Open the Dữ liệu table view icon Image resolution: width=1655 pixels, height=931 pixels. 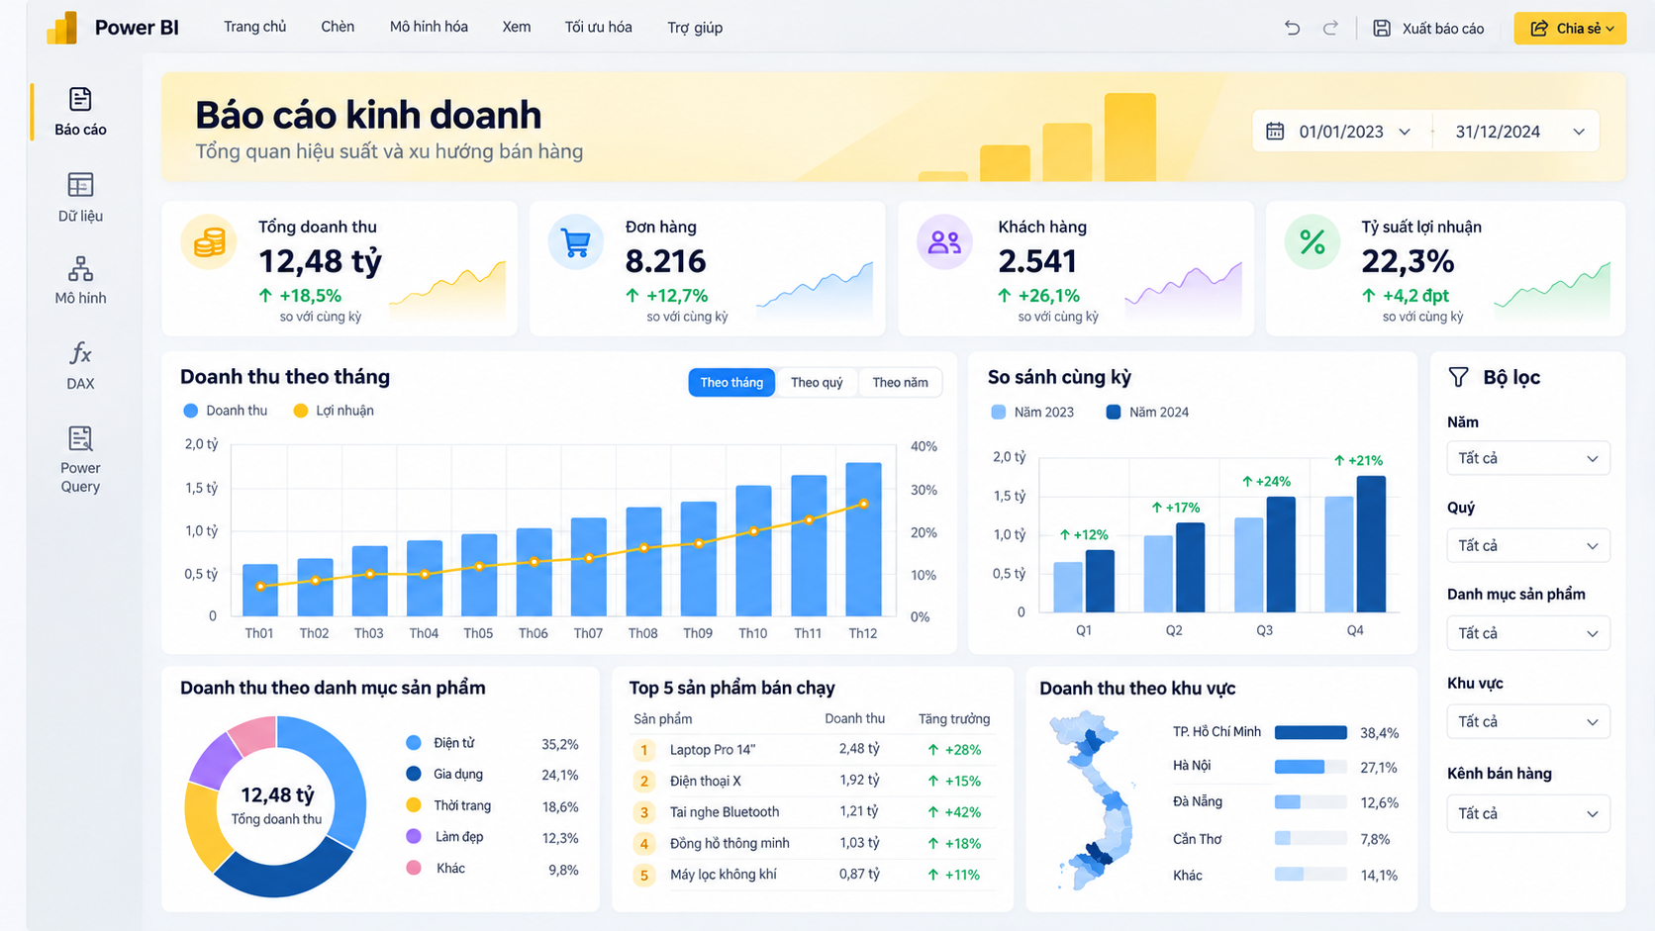pos(80,185)
